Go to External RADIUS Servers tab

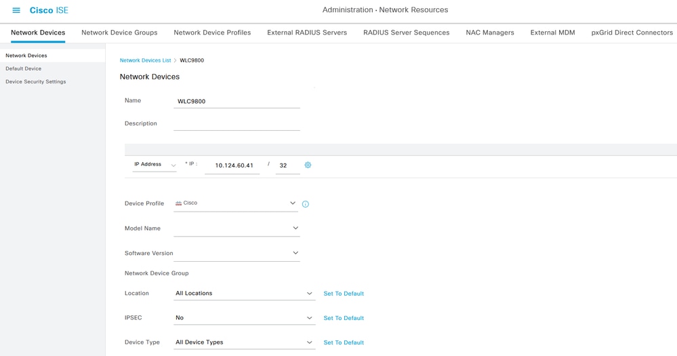(307, 33)
